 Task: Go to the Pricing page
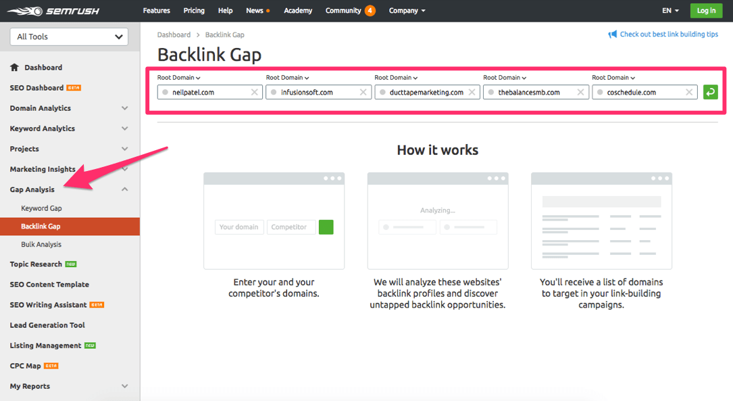coord(194,10)
